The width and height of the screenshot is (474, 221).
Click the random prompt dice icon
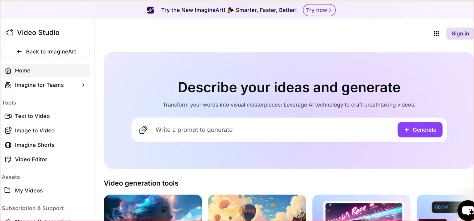pos(143,130)
